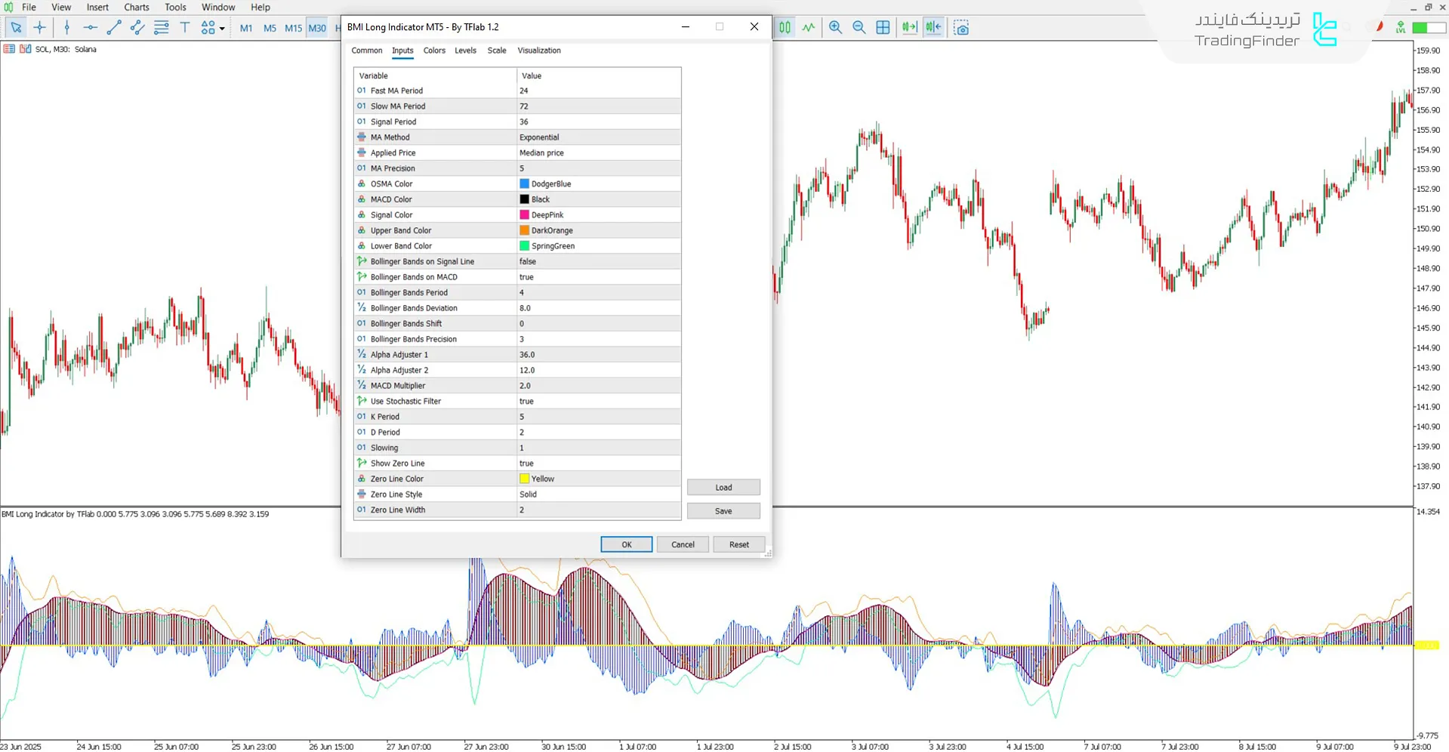Select the crosshair tool in toolbar
The image size is (1449, 752).
40,28
